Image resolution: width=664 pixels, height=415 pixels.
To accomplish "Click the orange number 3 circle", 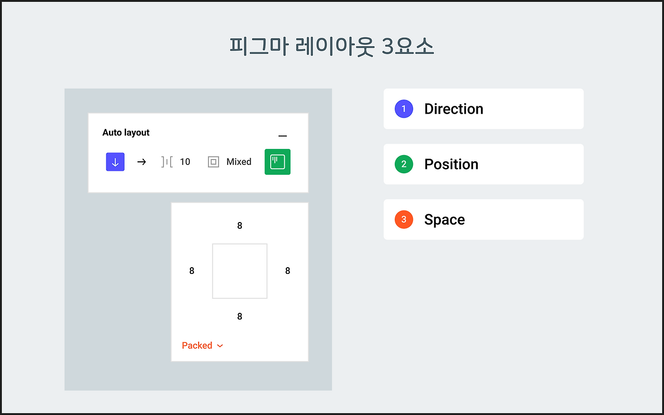I will pyautogui.click(x=404, y=219).
